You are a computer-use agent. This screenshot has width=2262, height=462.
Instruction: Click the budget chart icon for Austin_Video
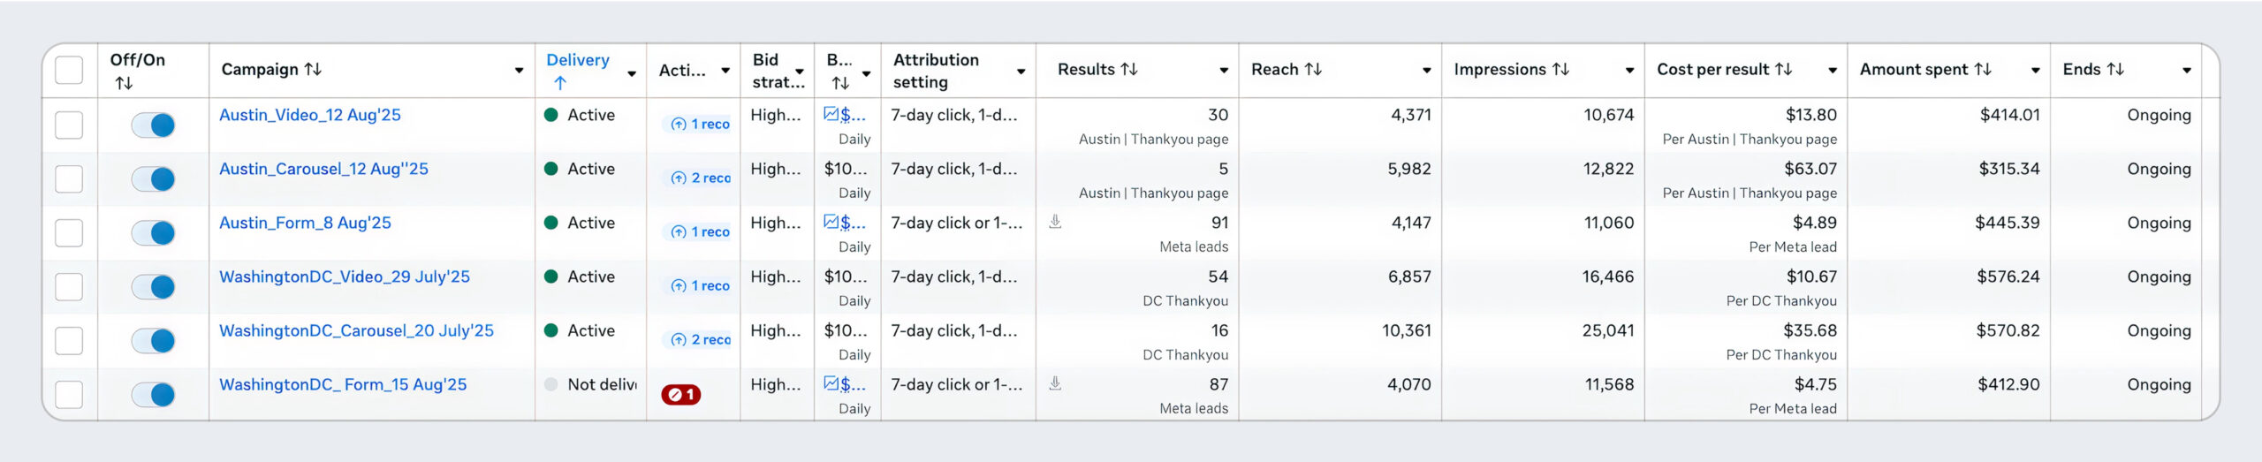(x=831, y=114)
